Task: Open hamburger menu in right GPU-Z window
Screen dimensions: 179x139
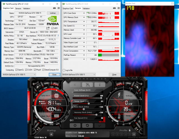Action: 119,8
